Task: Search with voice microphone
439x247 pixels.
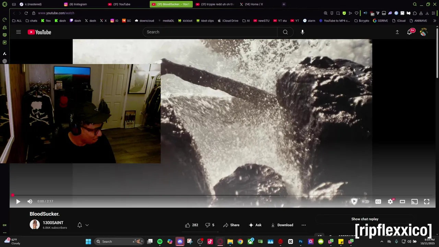Action: point(302,32)
